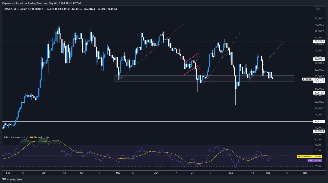Select the upper pink channel trendline

tap(192, 57)
